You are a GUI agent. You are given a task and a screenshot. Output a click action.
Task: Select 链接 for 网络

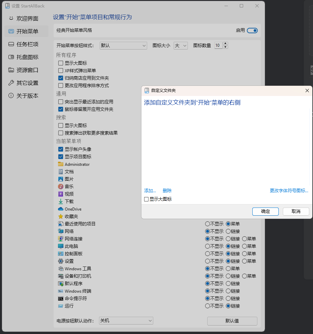[x=228, y=231]
